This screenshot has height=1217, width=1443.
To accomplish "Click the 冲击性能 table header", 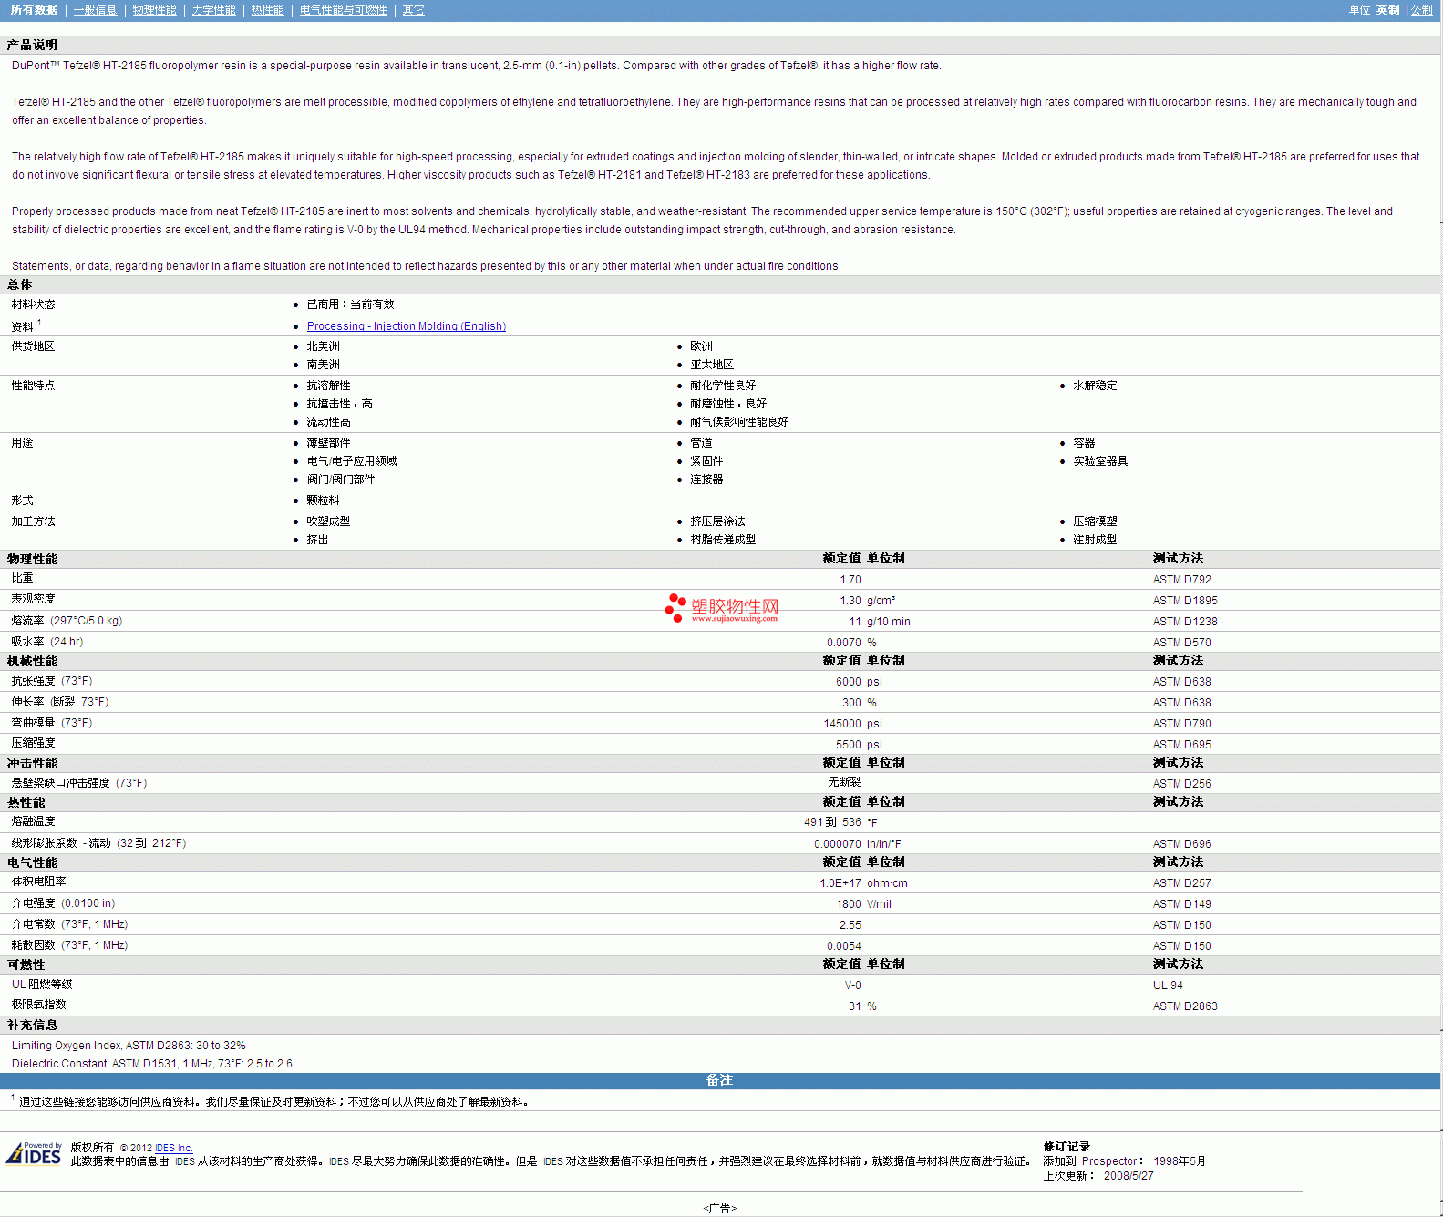I will [33, 763].
